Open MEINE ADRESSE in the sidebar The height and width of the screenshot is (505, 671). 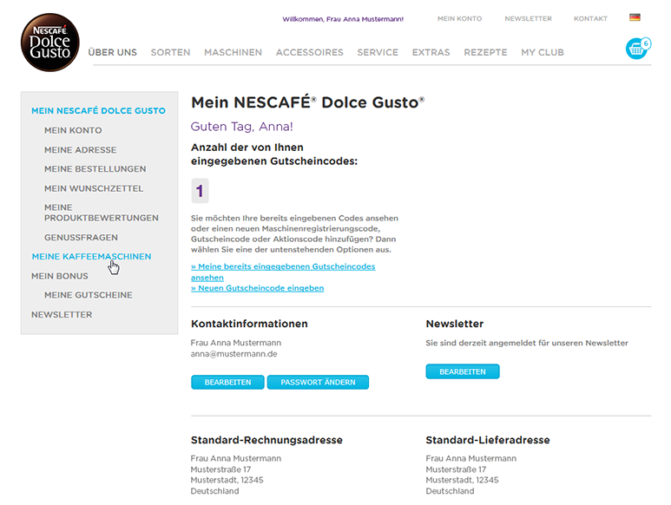click(x=81, y=150)
